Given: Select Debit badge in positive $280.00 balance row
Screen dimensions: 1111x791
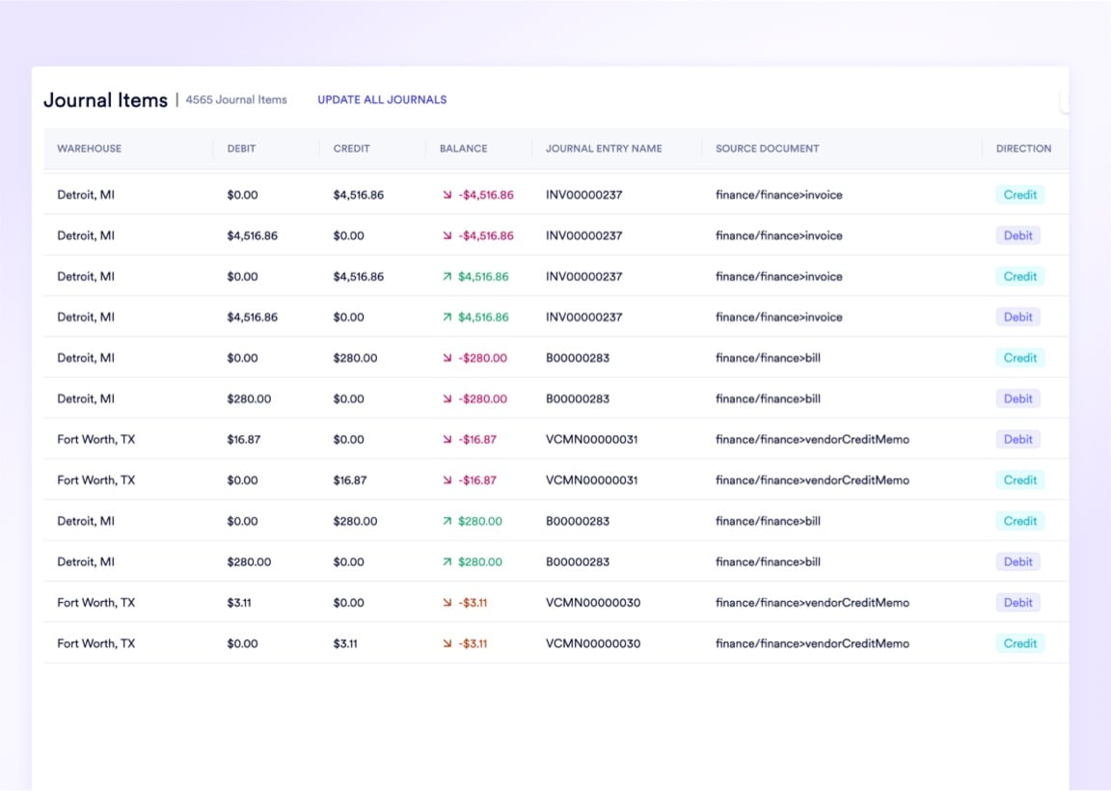Looking at the screenshot, I should click(1017, 562).
